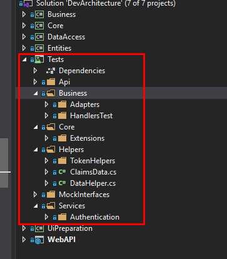
Task: Select the Tests project name
Action: tap(56, 59)
